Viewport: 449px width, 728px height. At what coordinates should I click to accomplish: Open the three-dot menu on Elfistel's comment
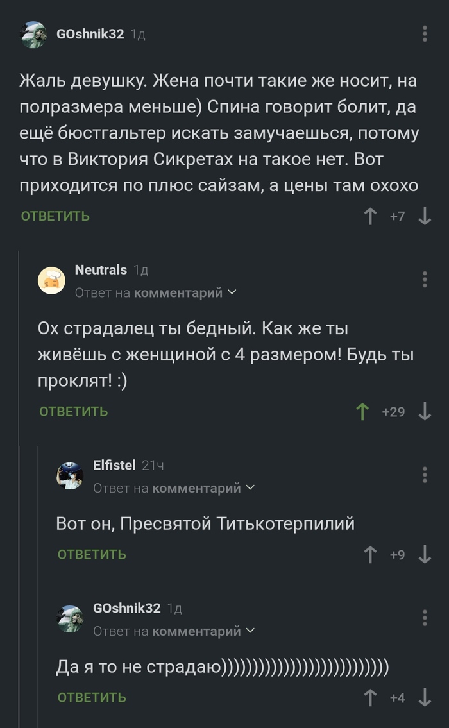coord(426,473)
